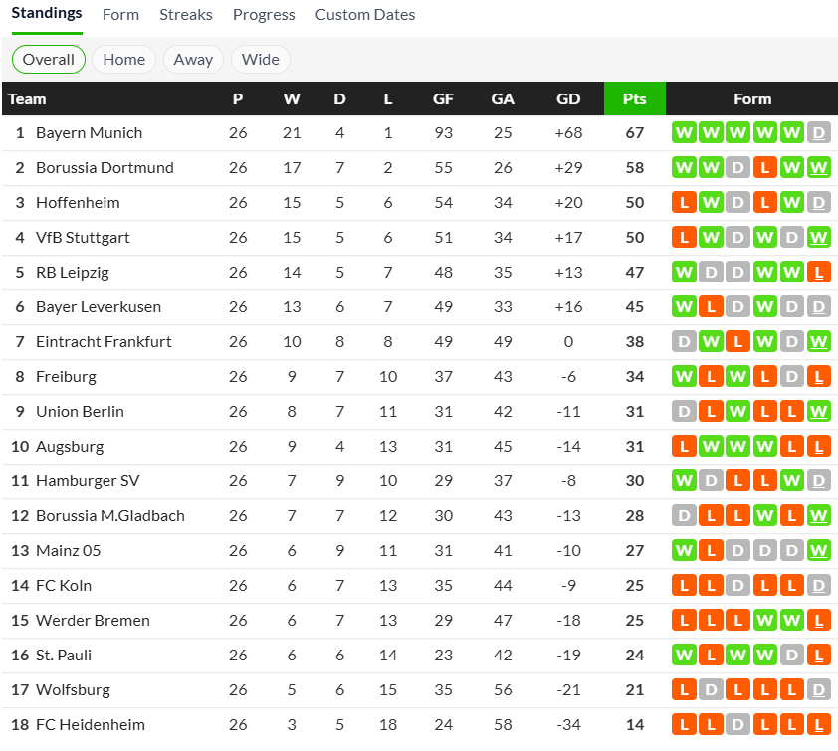This screenshot has height=751, width=838.
Task: Open the Form tab
Action: point(120,15)
